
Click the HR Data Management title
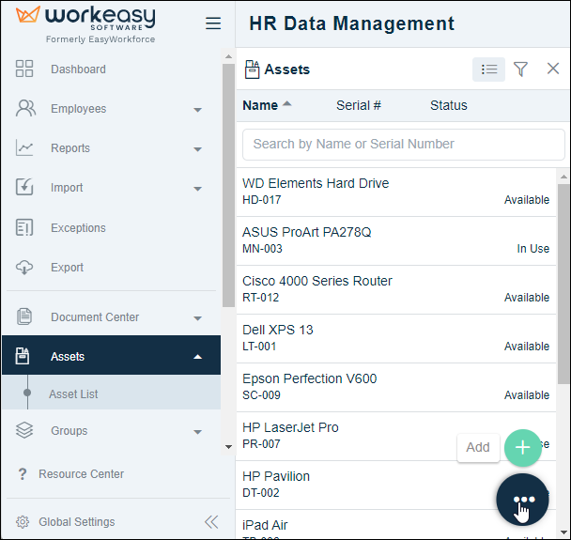351,23
